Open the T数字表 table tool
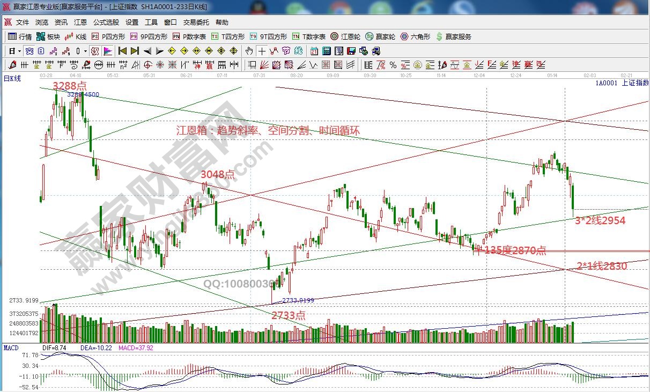The height and width of the screenshot is (392, 650). [309, 36]
